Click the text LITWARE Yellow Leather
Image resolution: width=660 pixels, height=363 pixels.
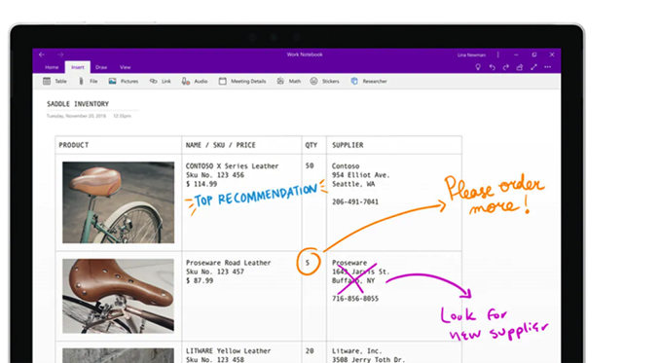tap(228, 350)
